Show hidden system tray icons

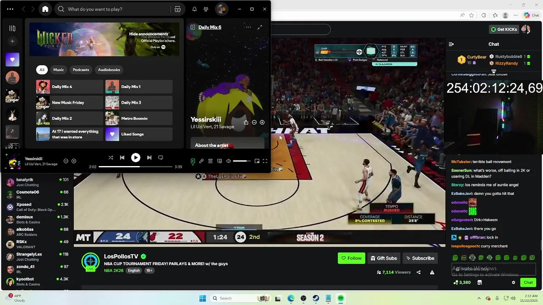pyautogui.click(x=479, y=298)
